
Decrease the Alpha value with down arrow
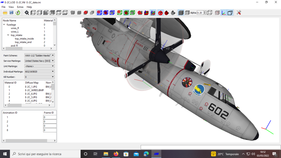pyautogui.click(x=205, y=13)
